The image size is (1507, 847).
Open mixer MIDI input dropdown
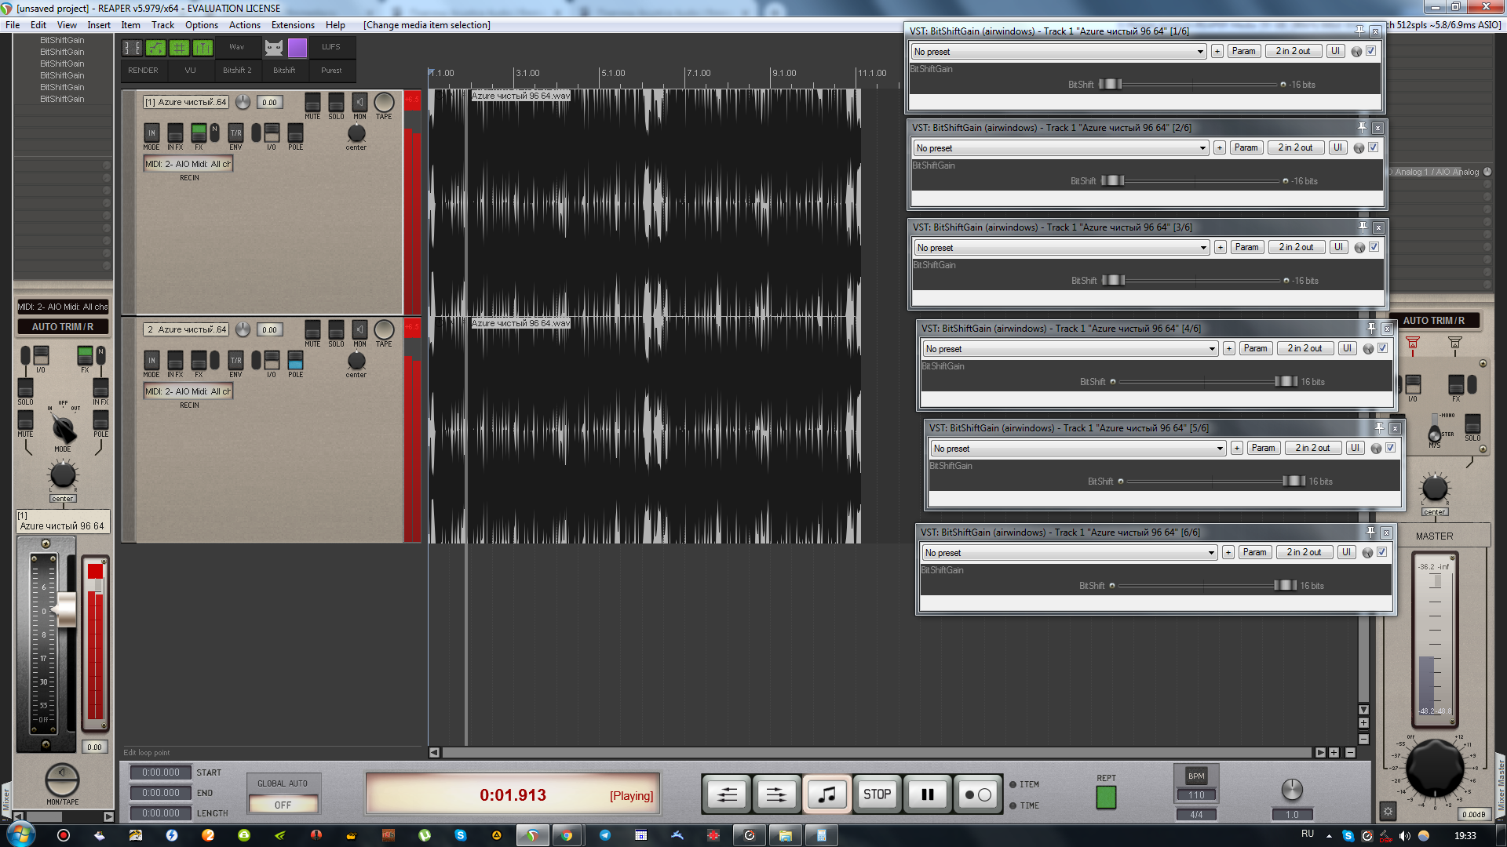tap(63, 307)
